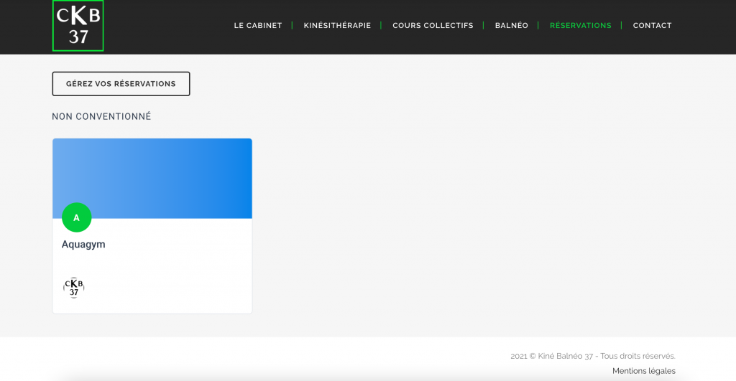Click the green separator after Le Cabinet

click(x=293, y=26)
